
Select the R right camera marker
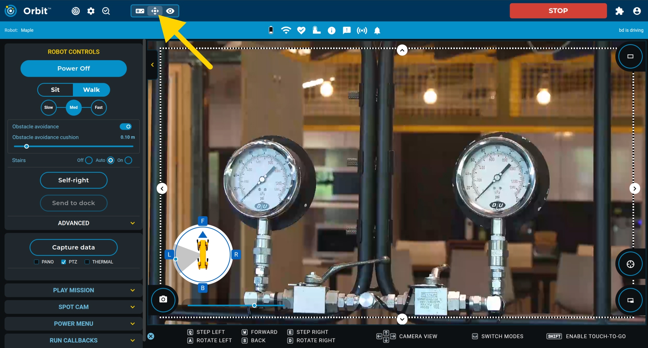point(236,254)
